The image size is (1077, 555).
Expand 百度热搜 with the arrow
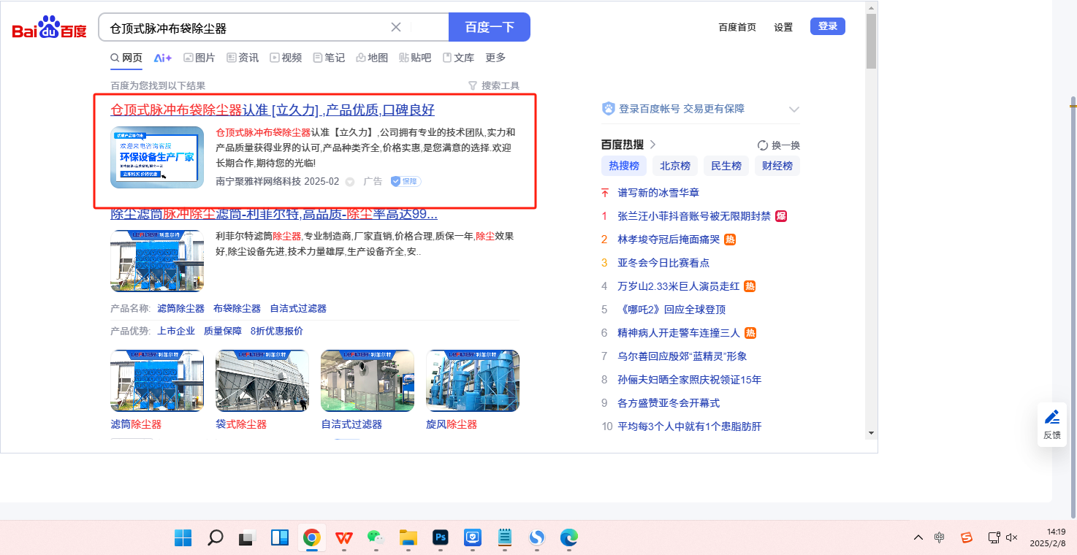point(652,145)
